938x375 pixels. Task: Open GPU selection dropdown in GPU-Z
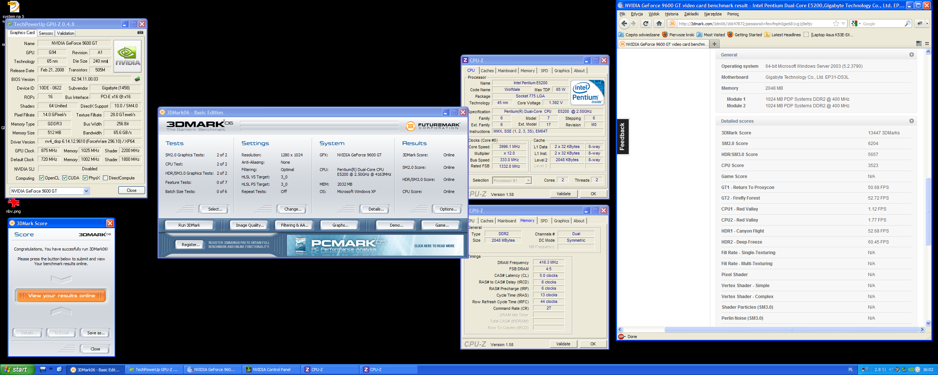tap(86, 191)
